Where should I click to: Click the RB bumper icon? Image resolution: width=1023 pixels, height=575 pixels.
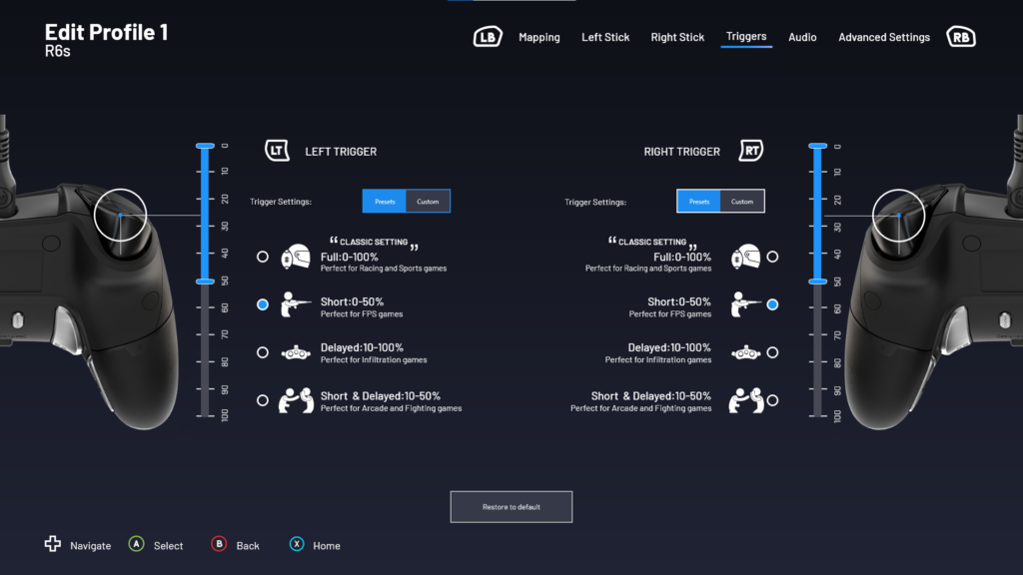click(961, 37)
